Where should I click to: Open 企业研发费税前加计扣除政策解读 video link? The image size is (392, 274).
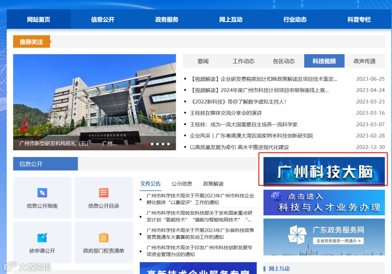tap(264, 79)
